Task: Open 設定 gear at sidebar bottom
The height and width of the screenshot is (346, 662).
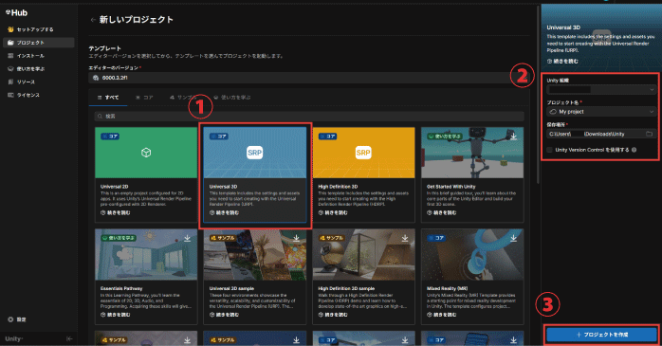Action: pos(17,319)
